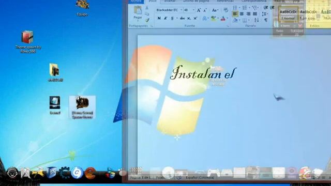Click the white game controller dock icon

[x=213, y=173]
